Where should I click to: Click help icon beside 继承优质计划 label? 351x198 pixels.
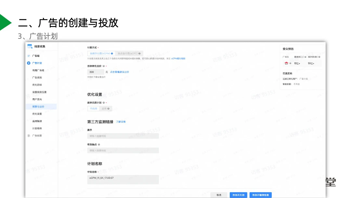(x=103, y=103)
